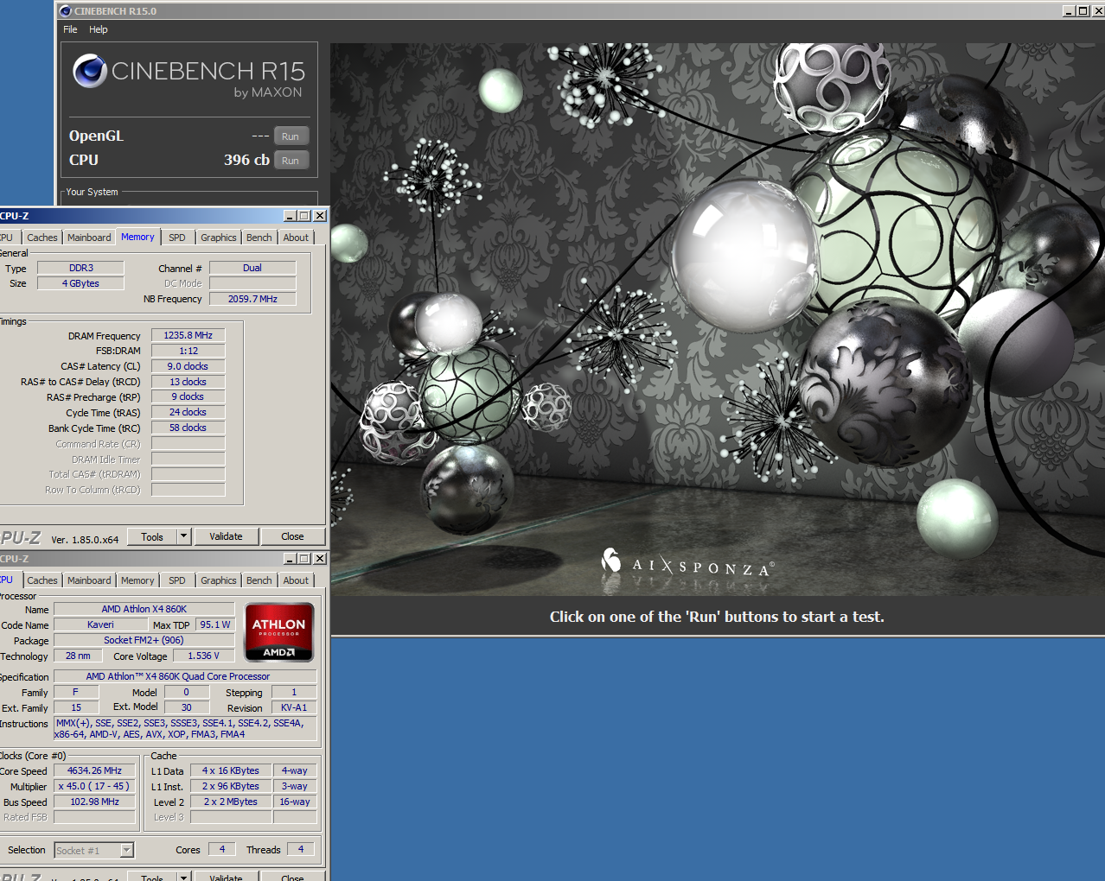The width and height of the screenshot is (1105, 881).
Task: Switch to Caches tab in lower CPU-Z window
Action: 42,580
